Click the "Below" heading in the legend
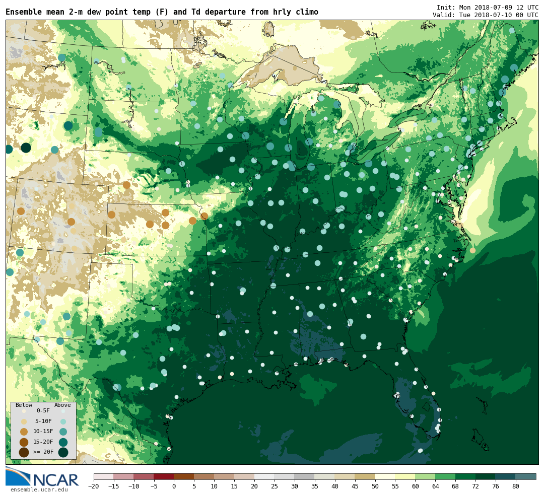544x496 pixels. pos(24,405)
